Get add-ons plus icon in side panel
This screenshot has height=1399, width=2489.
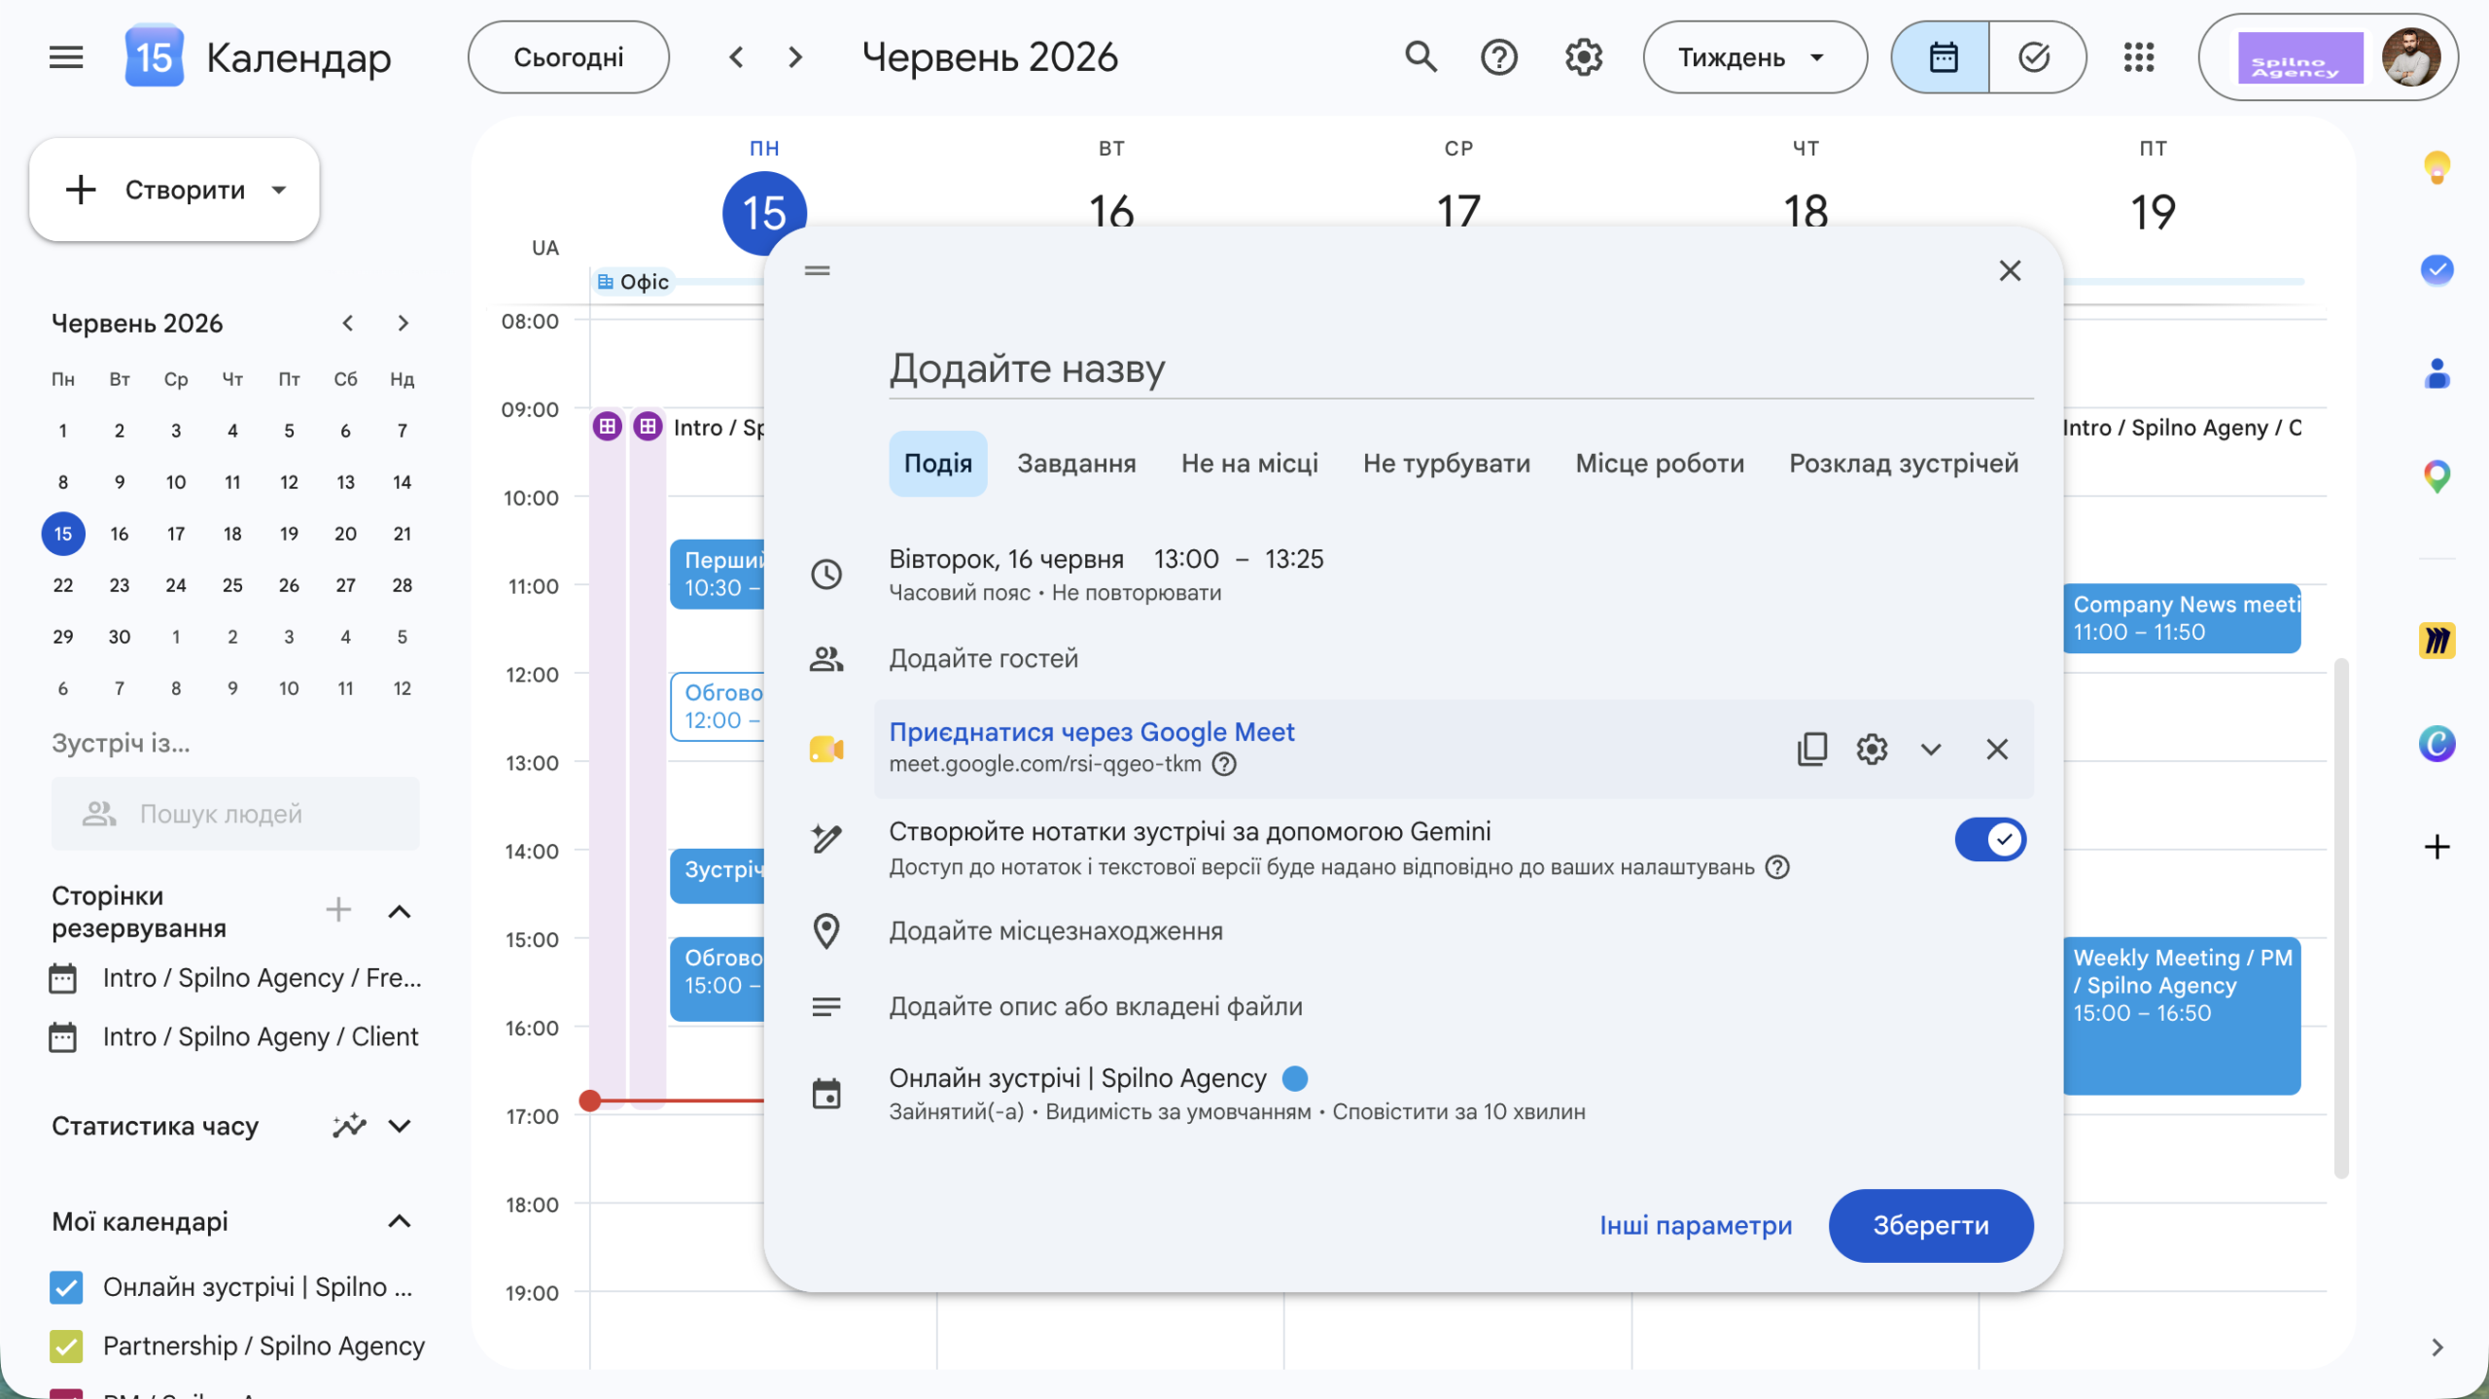coord(2436,847)
